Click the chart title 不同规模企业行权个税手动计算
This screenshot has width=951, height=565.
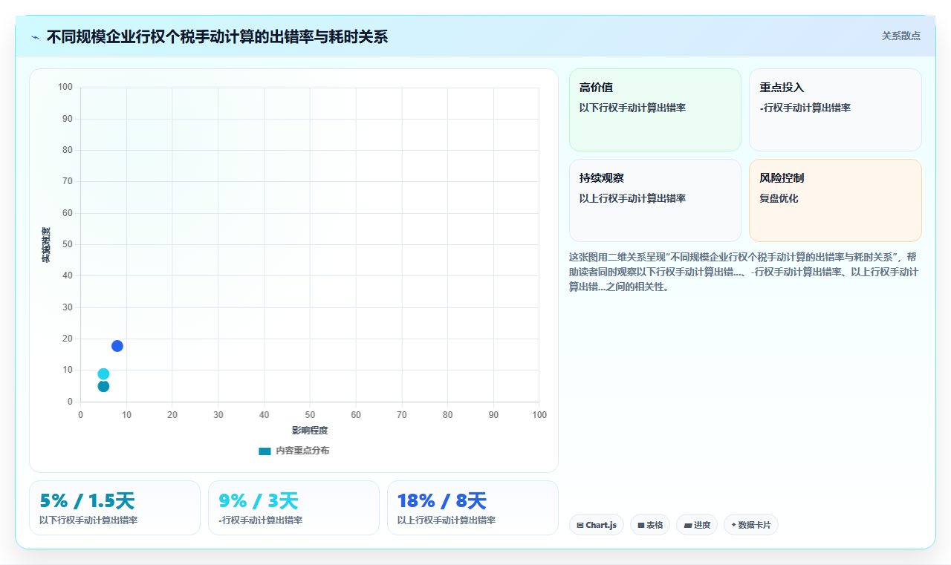click(217, 36)
